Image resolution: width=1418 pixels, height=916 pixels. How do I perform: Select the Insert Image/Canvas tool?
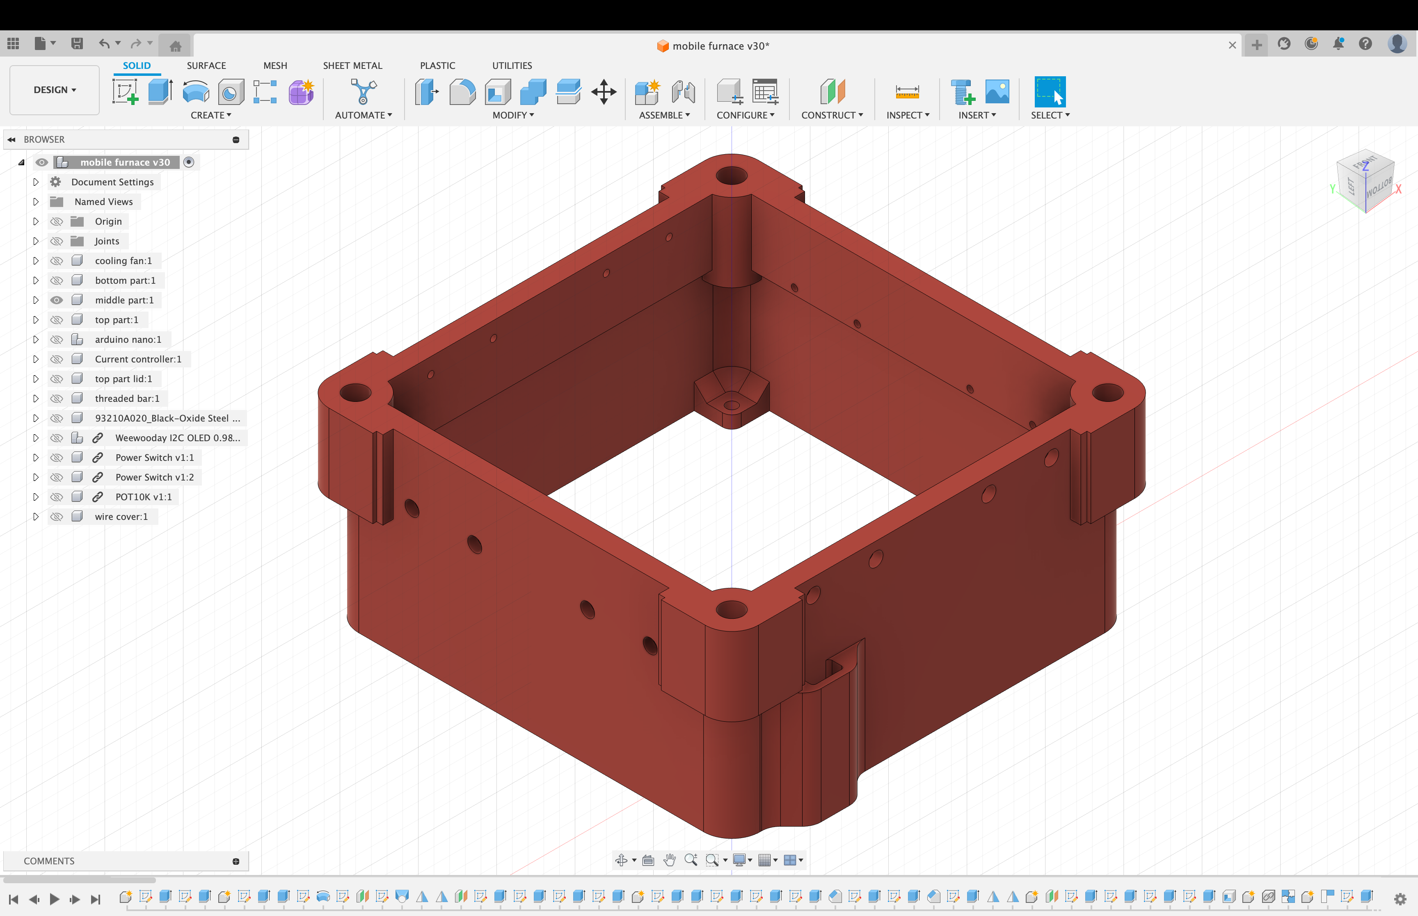[x=997, y=92]
